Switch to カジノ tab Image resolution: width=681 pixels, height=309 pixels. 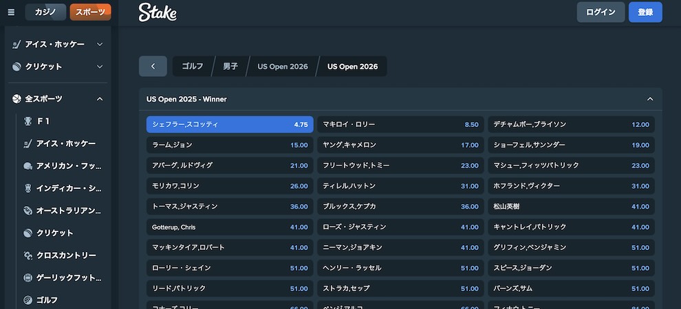pyautogui.click(x=45, y=12)
